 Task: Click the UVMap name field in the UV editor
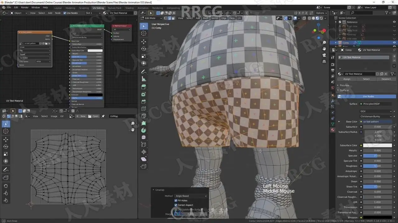click(x=122, y=116)
